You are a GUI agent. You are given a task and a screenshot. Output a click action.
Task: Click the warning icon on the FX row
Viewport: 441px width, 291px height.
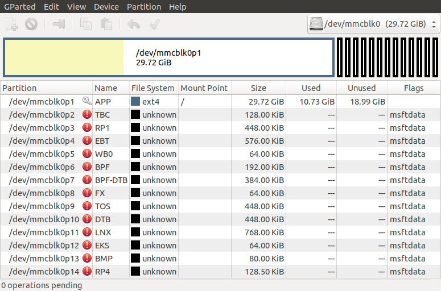tap(87, 193)
